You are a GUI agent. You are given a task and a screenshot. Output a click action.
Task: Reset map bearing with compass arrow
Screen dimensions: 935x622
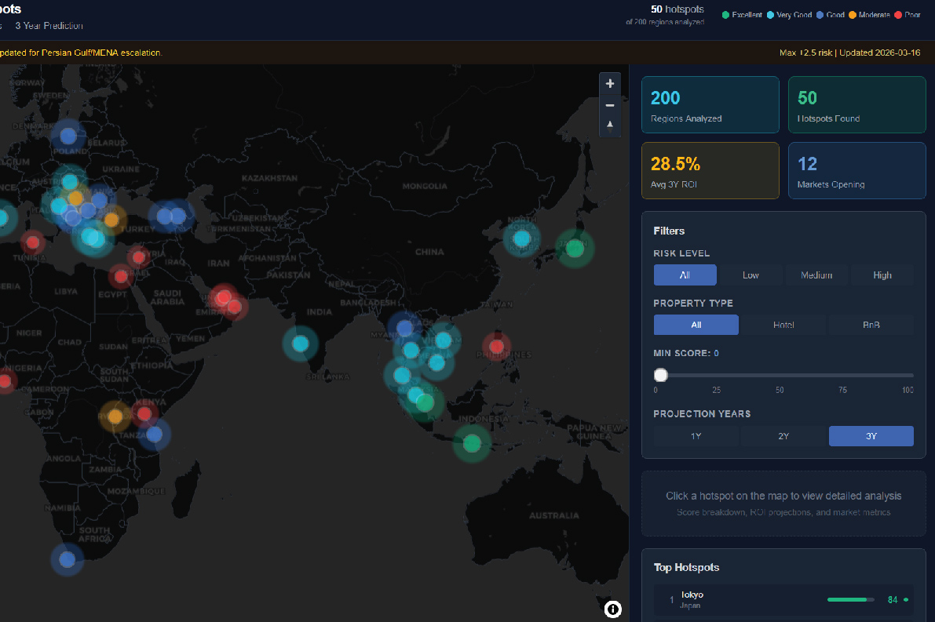(610, 125)
